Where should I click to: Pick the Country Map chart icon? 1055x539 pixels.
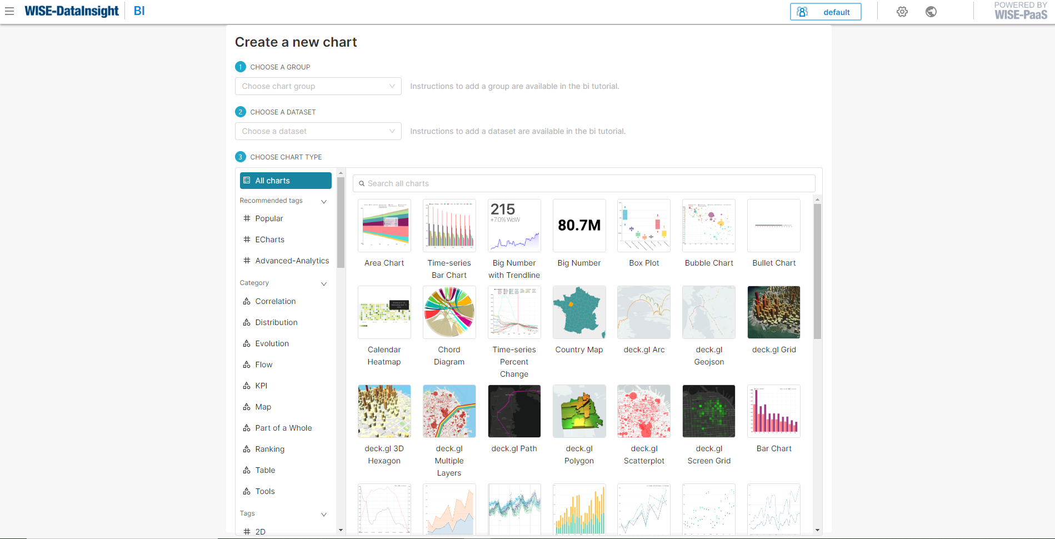(x=579, y=312)
